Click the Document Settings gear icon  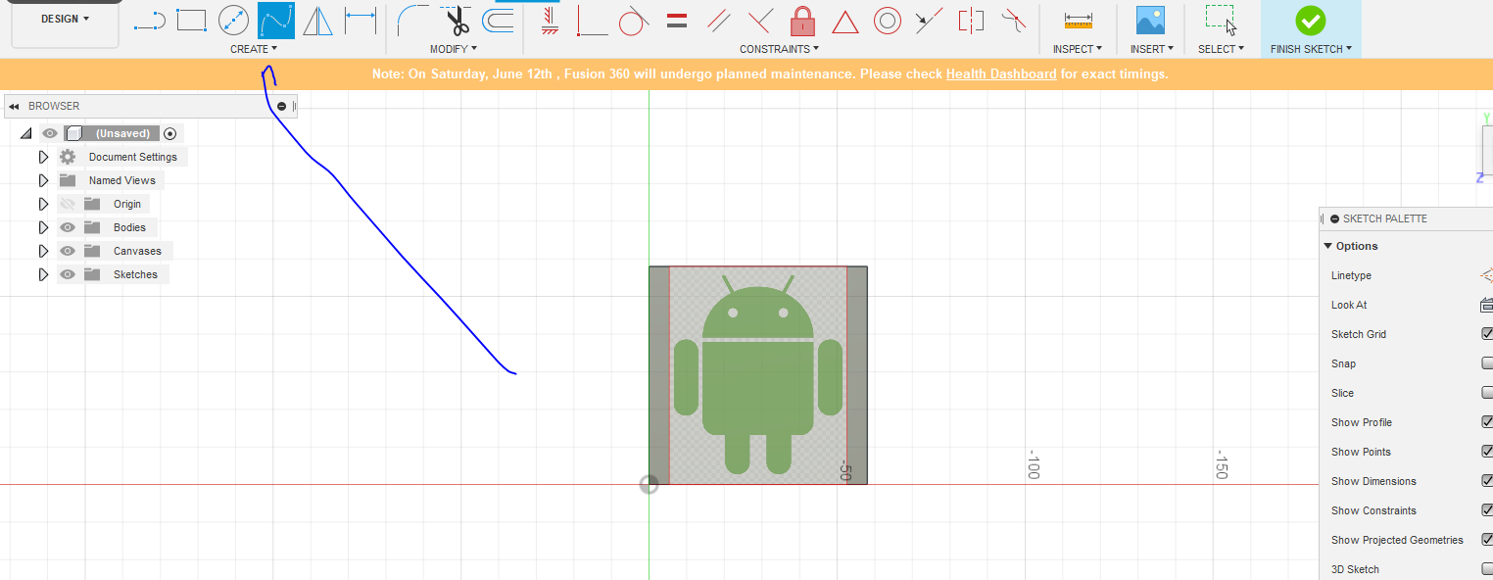[x=68, y=157]
